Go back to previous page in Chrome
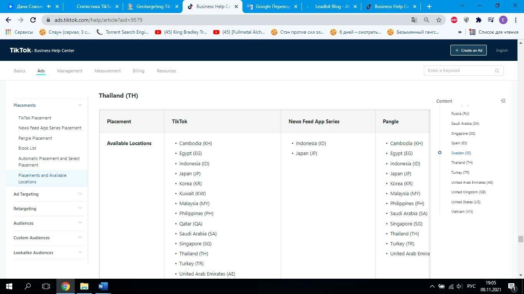Image resolution: width=524 pixels, height=294 pixels. 8,20
